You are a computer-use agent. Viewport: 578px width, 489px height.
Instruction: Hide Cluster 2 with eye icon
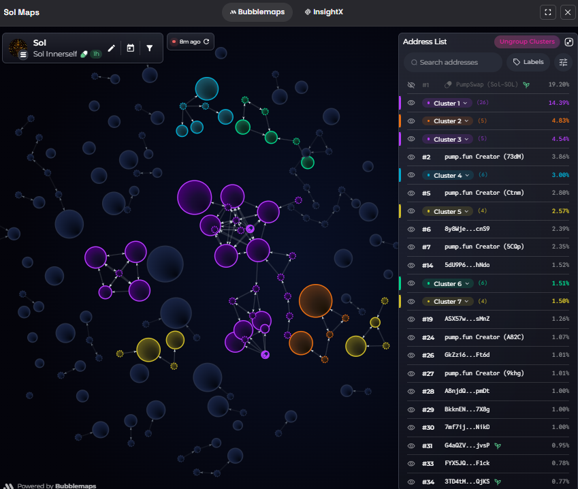(411, 121)
